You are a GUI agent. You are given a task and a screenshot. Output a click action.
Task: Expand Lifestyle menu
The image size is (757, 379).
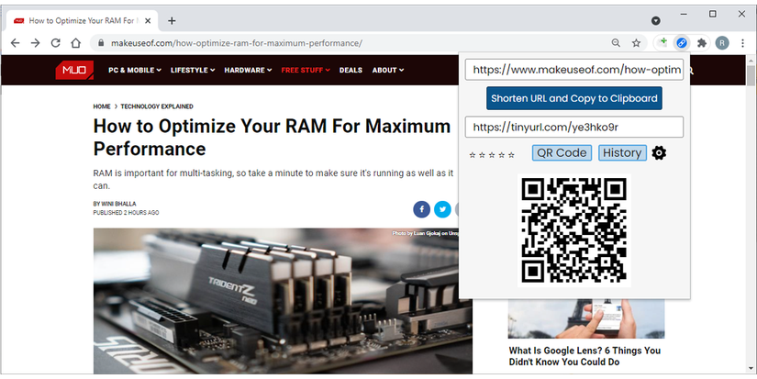193,70
